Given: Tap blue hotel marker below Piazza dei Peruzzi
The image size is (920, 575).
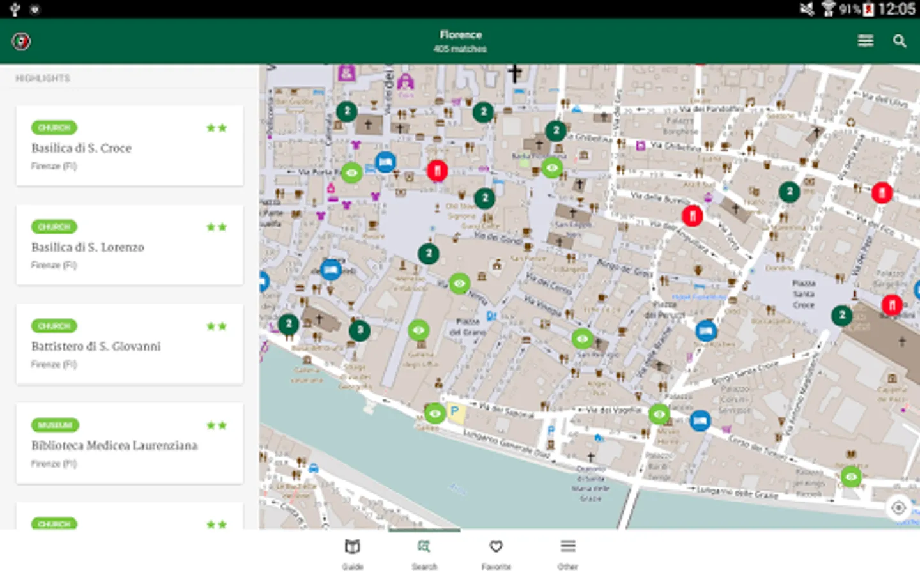Looking at the screenshot, I should (x=706, y=330).
